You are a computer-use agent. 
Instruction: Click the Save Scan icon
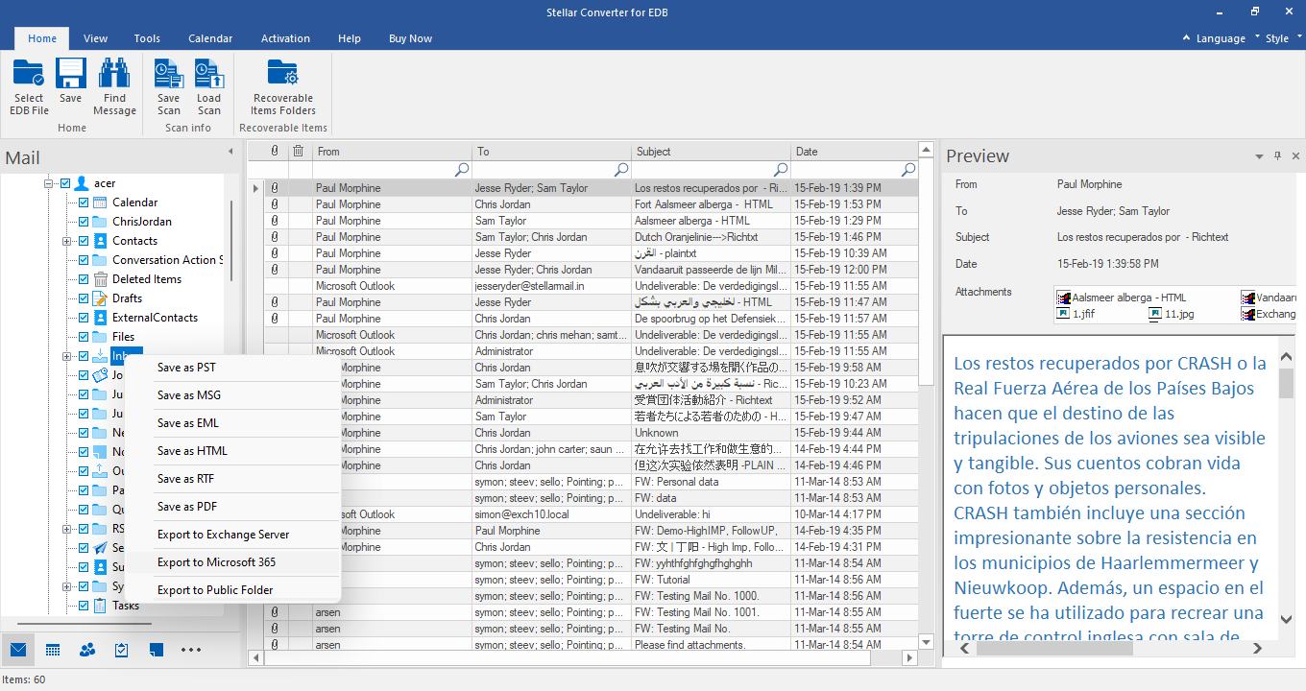tap(169, 73)
